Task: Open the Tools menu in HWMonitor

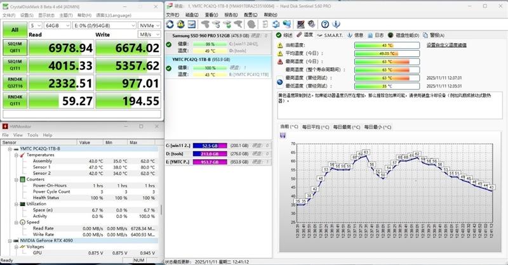Action: [32, 135]
